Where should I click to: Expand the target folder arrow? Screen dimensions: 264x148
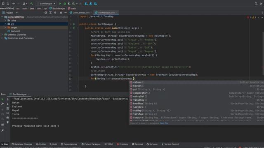coord(5,28)
